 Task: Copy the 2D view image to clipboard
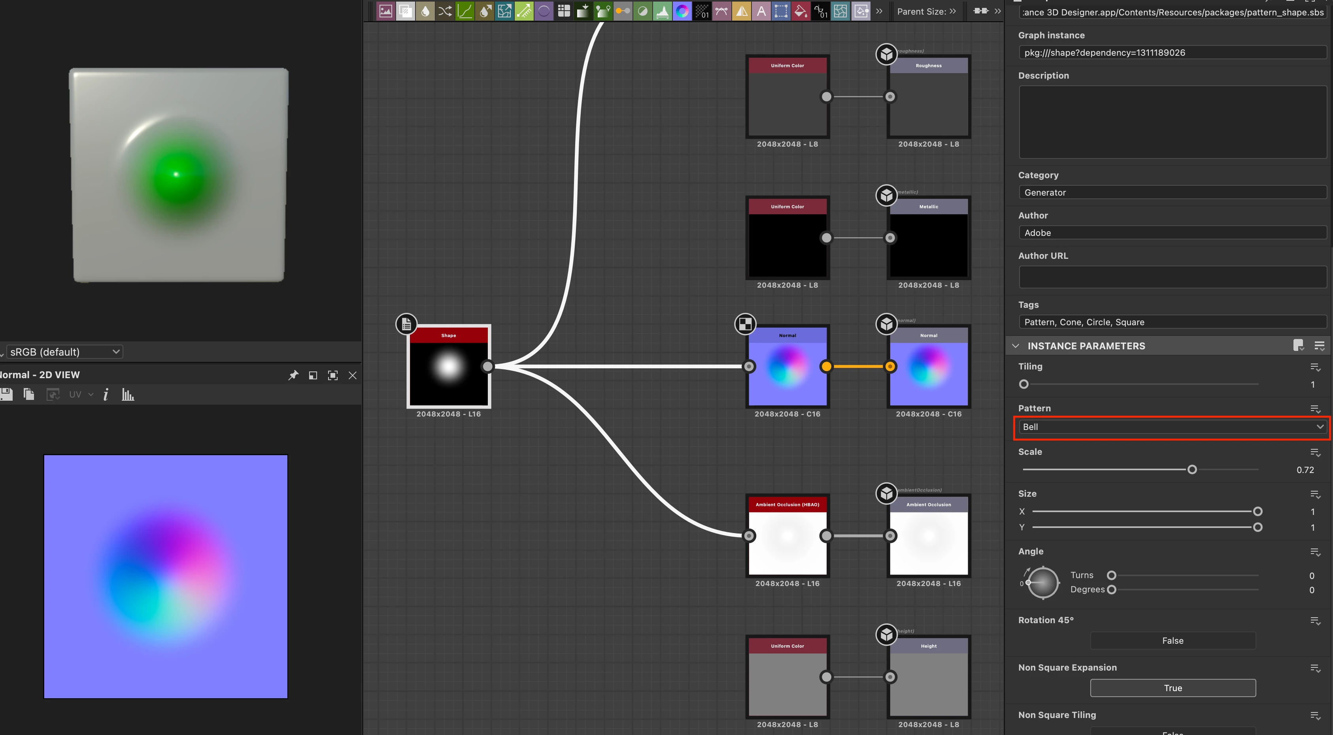coord(29,395)
